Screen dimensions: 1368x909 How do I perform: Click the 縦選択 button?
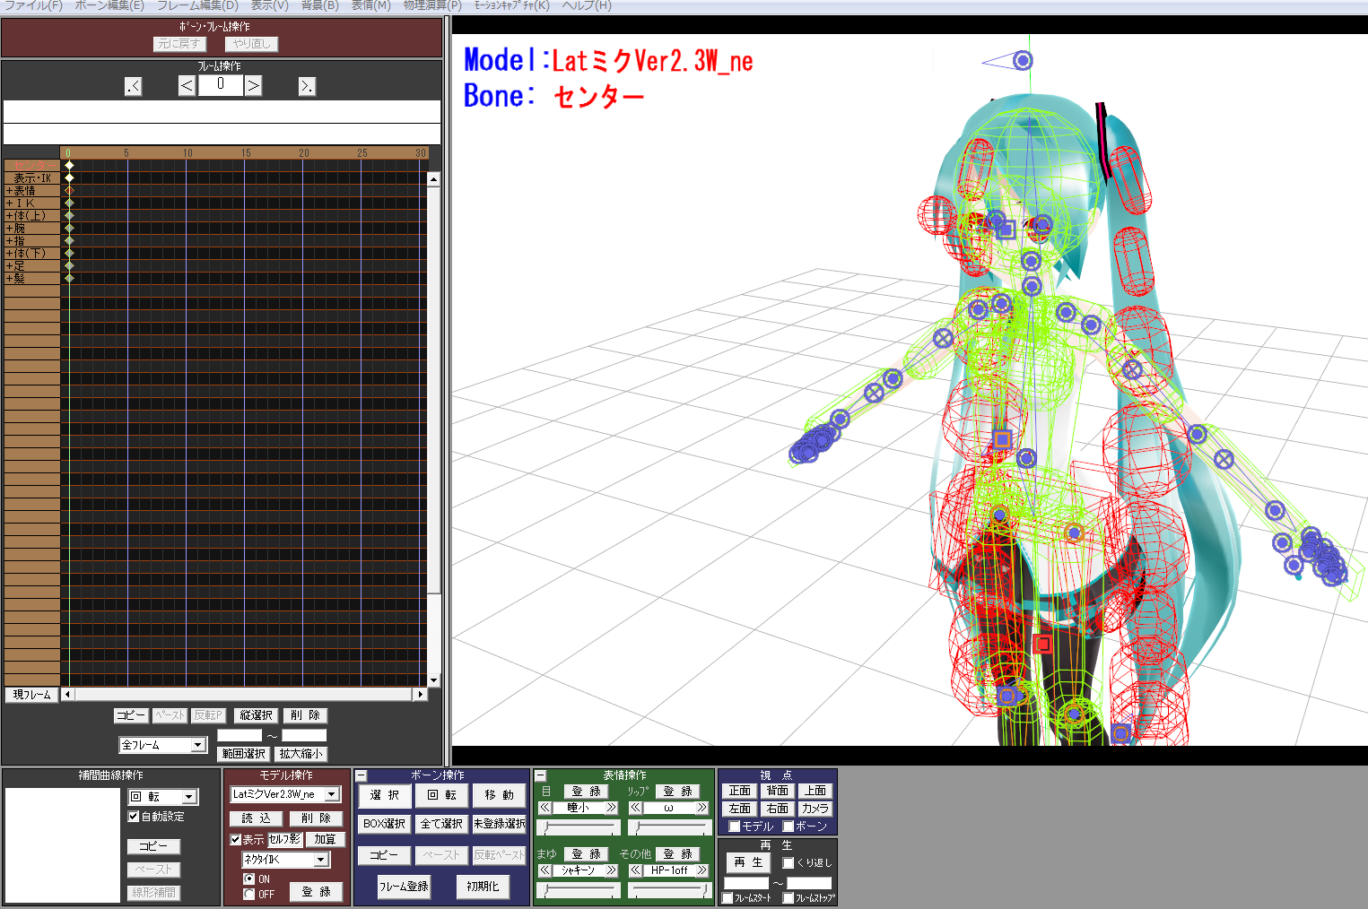pyautogui.click(x=257, y=715)
